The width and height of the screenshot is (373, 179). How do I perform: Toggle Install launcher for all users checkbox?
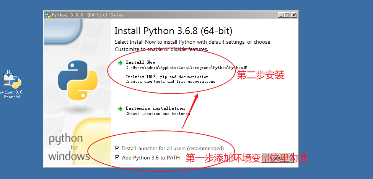pyautogui.click(x=117, y=148)
